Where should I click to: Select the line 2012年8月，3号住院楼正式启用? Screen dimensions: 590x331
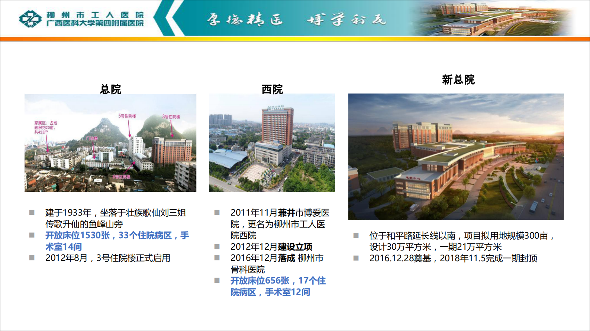click(108, 258)
